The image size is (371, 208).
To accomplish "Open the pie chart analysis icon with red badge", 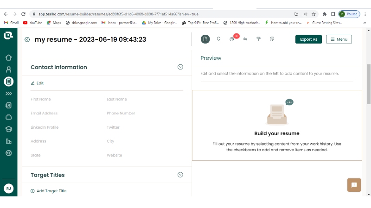I will click(232, 39).
